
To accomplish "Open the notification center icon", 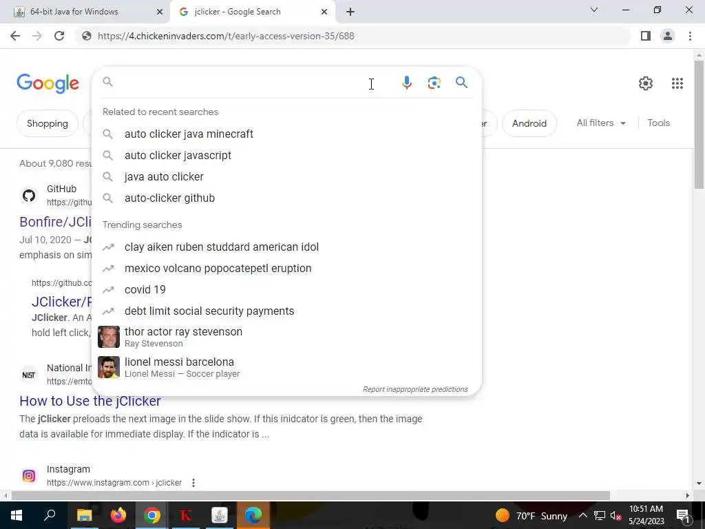I will (x=682, y=516).
